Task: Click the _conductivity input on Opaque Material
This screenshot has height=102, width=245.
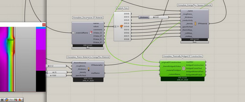Action: pyautogui.click(x=188, y=20)
